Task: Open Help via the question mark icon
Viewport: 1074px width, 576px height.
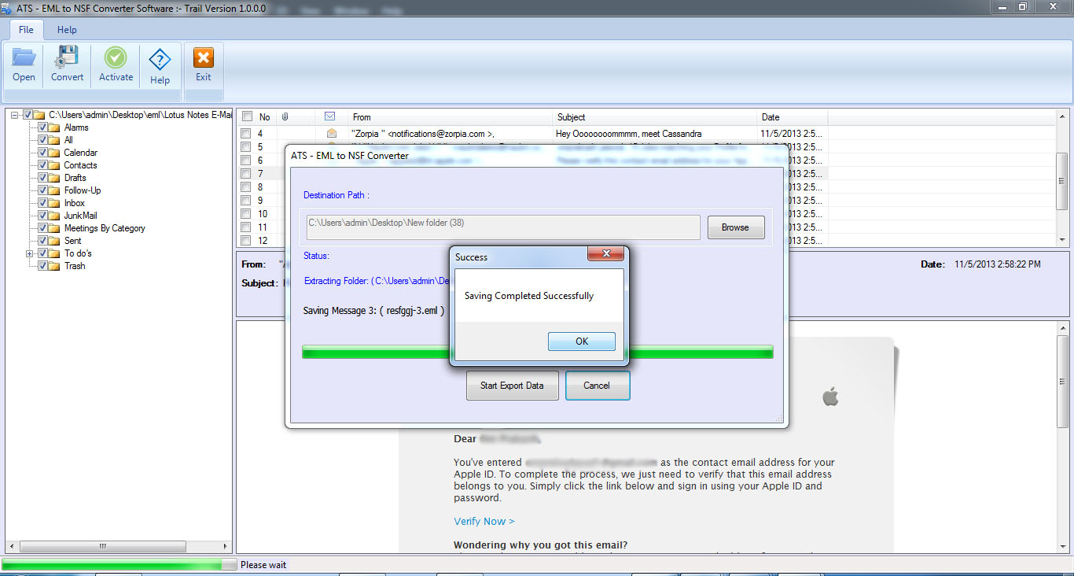Action: click(160, 60)
